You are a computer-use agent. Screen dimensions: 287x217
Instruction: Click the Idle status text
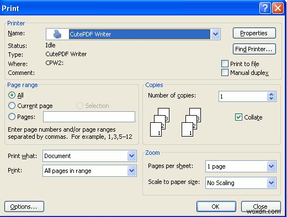point(50,45)
